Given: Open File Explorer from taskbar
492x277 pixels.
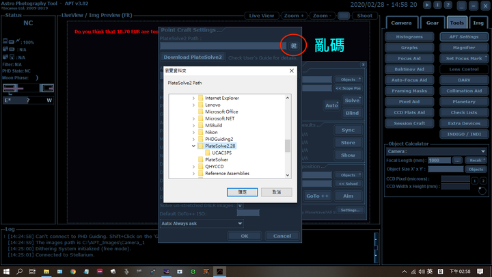Looking at the screenshot, I should (46, 272).
